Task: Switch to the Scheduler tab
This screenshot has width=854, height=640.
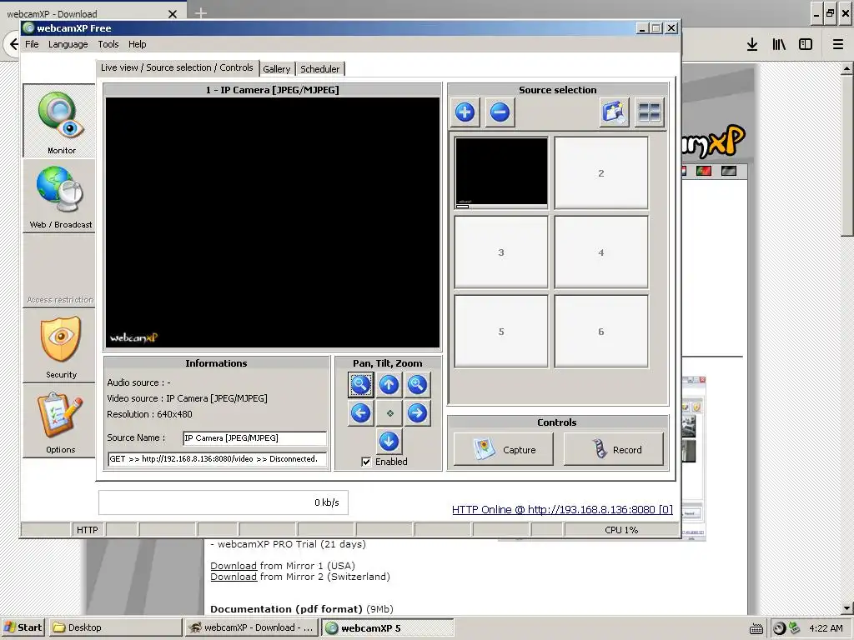Action: tap(320, 69)
